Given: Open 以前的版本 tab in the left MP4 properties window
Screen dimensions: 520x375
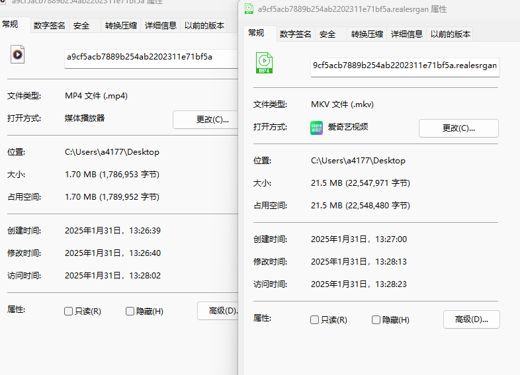Looking at the screenshot, I should click(x=204, y=26).
